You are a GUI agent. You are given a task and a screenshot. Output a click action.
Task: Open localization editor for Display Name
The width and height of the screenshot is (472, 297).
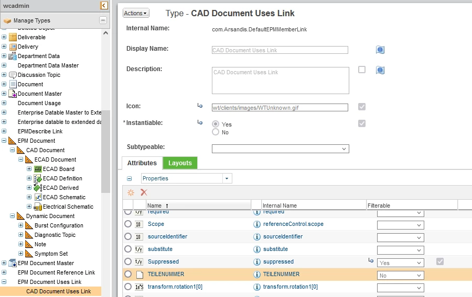(x=380, y=50)
